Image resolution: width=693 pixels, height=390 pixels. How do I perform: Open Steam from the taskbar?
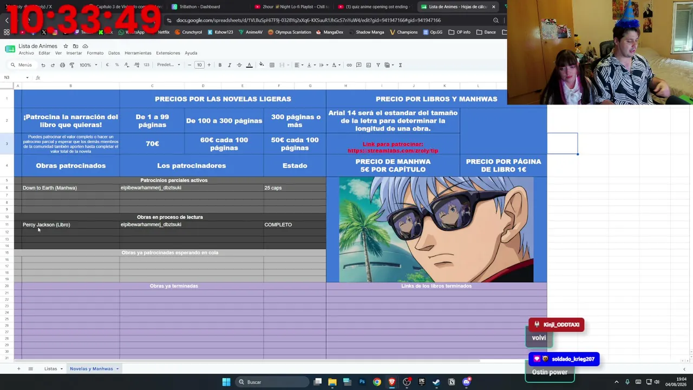click(x=436, y=382)
